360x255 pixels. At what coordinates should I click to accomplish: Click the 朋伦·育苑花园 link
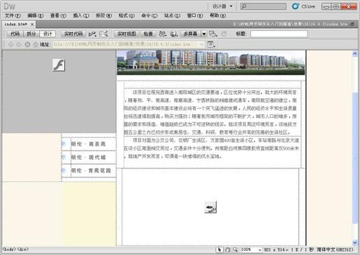(x=91, y=171)
